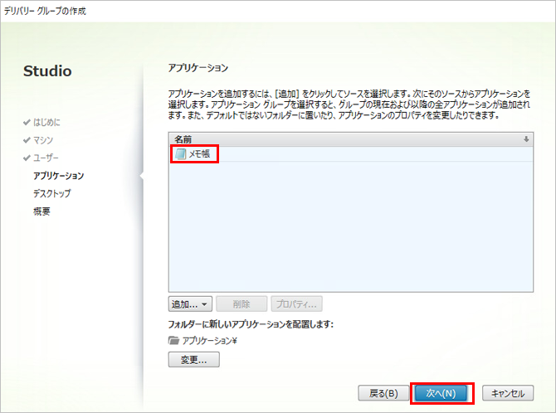The image size is (556, 413).
Task: Click the sort arrow in the list header
Action: 525,139
